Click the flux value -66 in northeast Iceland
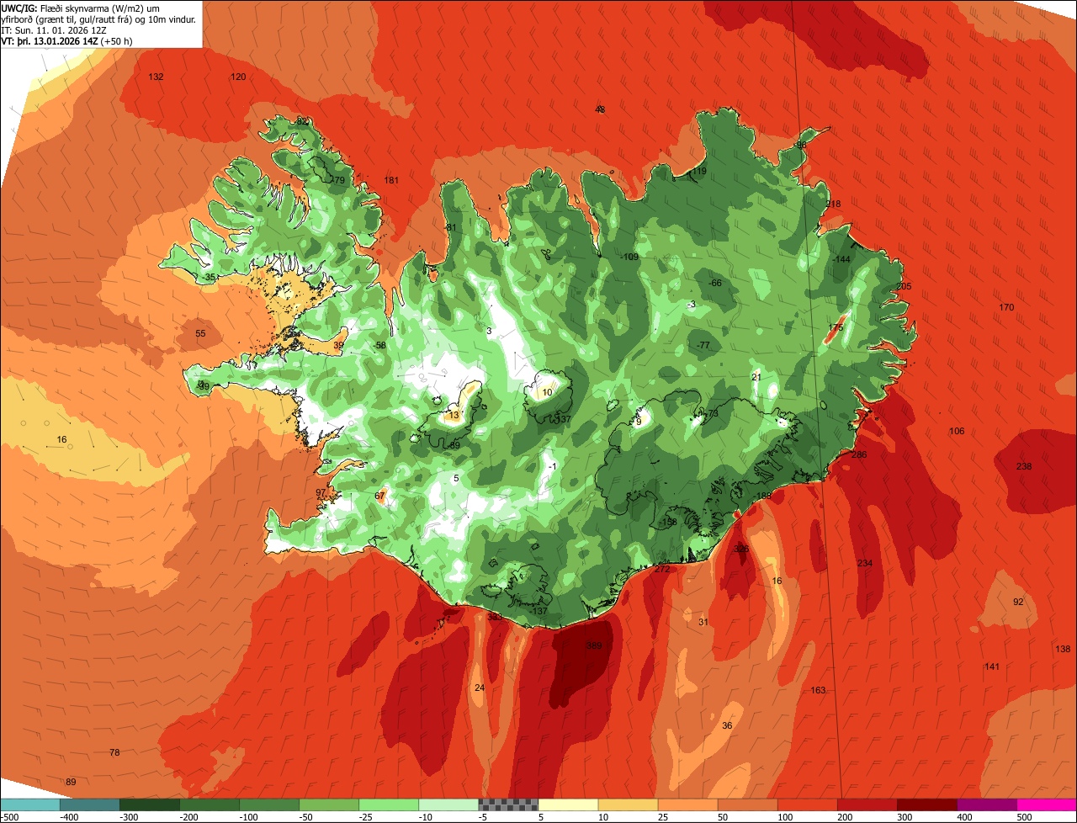1077x823 pixels. coord(715,283)
